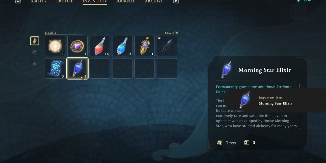Image resolution: width=326 pixels, height=163 pixels.
Task: Click the item description scrollbar
Action: pyautogui.click(x=299, y=106)
